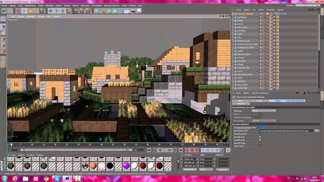Activate the Scale tool in top toolbar

coord(30,11)
